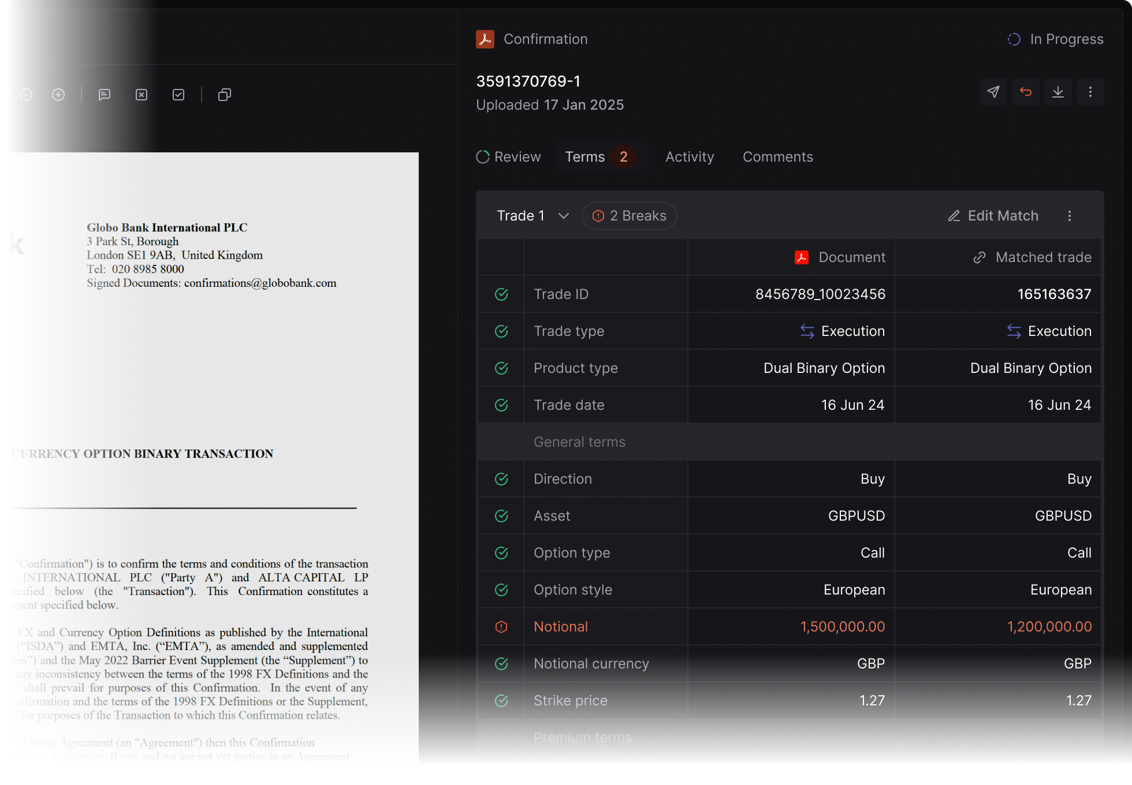This screenshot has height=785, width=1132.
Task: Open the Comments tab
Action: point(777,157)
